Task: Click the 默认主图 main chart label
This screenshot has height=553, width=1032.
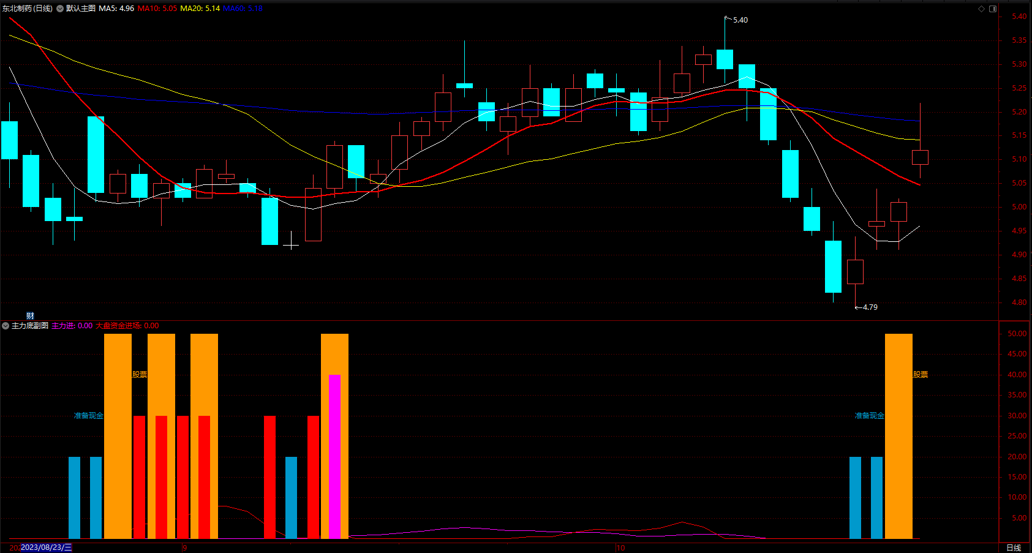Action: pos(81,9)
